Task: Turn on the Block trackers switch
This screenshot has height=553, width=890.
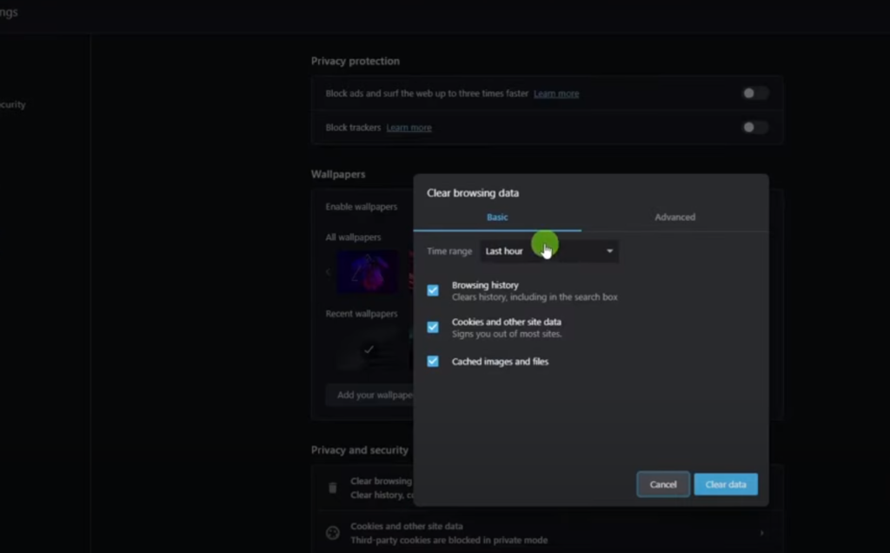Action: pyautogui.click(x=754, y=128)
